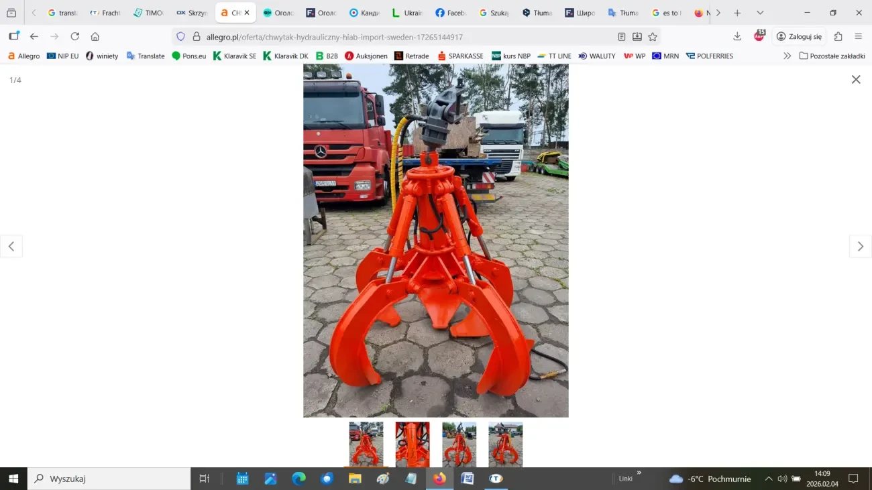This screenshot has width=872, height=490.
Task: Open the tracking protection shield in address bar
Action: coord(180,37)
